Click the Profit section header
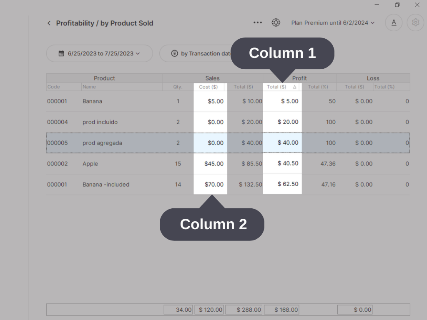Screen dimensions: 427x320 (x=299, y=78)
